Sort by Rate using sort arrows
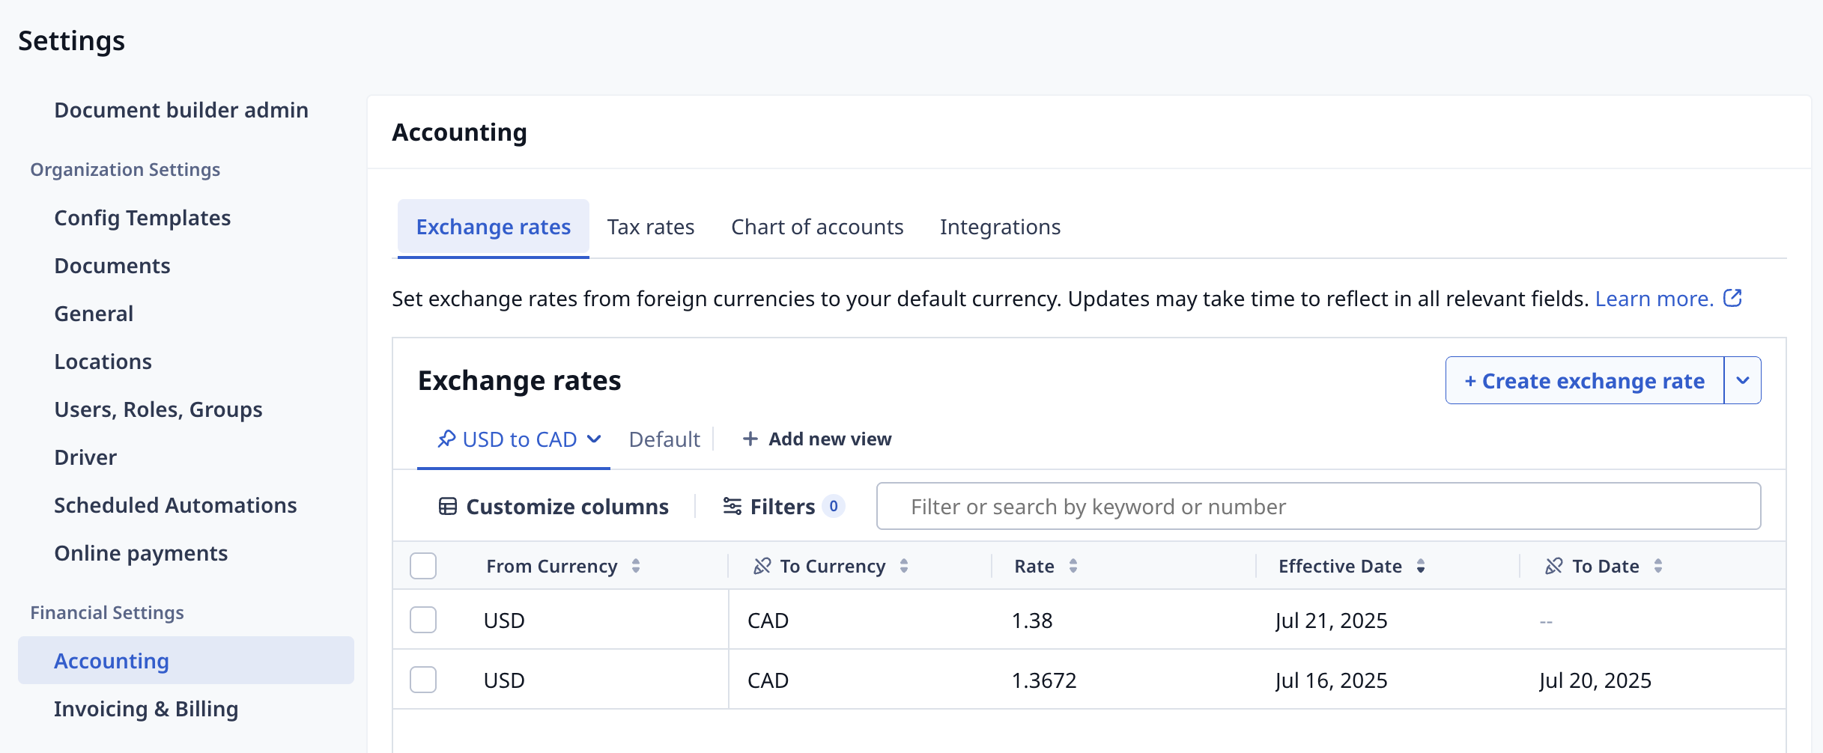 click(x=1073, y=566)
